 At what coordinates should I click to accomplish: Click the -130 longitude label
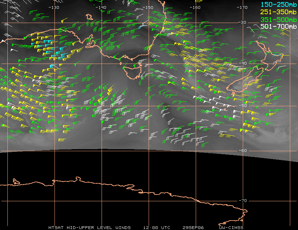54,7
